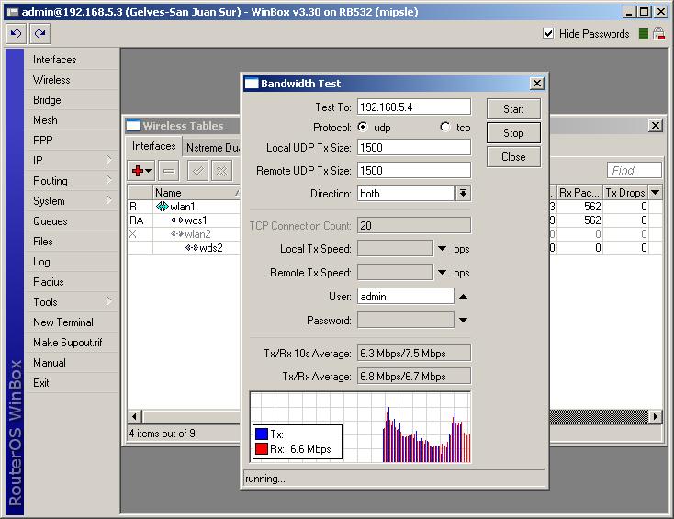Image resolution: width=674 pixels, height=519 pixels.
Task: Add a new wireless interface with the red plus
Action: tap(141, 171)
